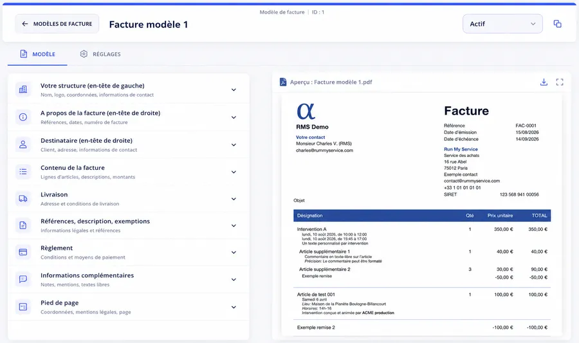Click charles@runmyservice.com in preview
The width and height of the screenshot is (579, 343).
coord(324,151)
